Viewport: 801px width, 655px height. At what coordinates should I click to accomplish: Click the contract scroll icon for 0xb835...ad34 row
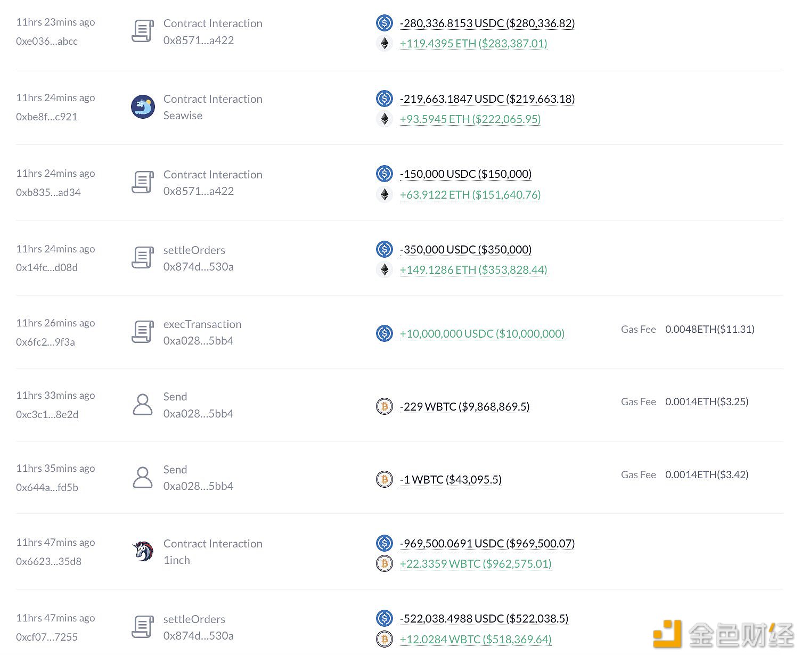pyautogui.click(x=143, y=183)
